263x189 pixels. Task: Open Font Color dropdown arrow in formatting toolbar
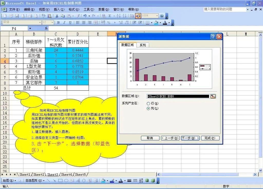(169, 23)
